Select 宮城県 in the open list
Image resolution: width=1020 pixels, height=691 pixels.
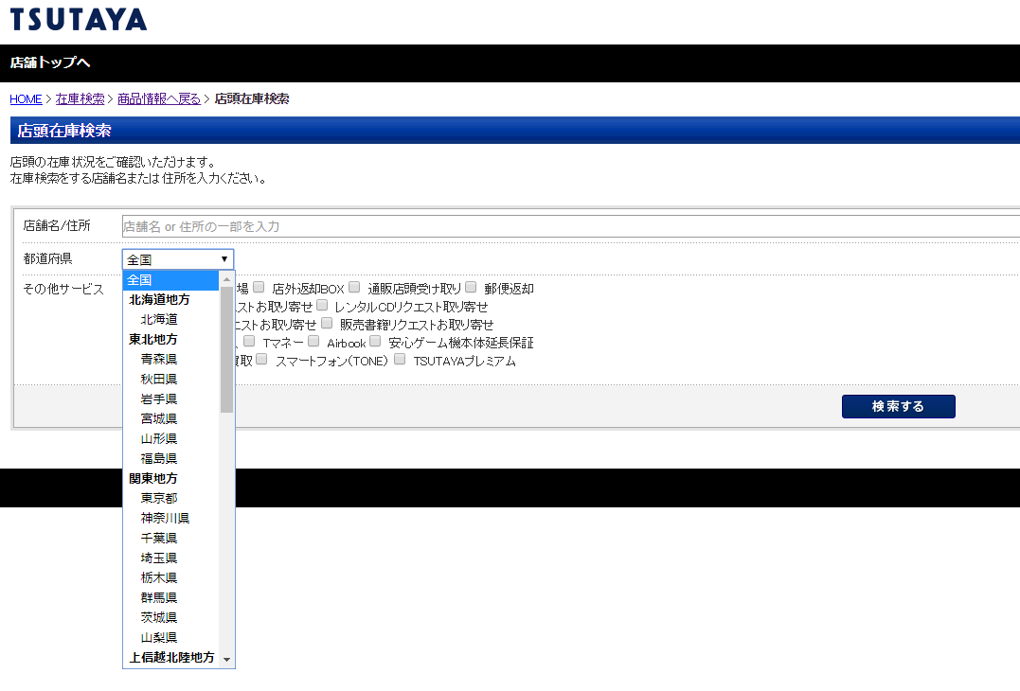(x=159, y=418)
